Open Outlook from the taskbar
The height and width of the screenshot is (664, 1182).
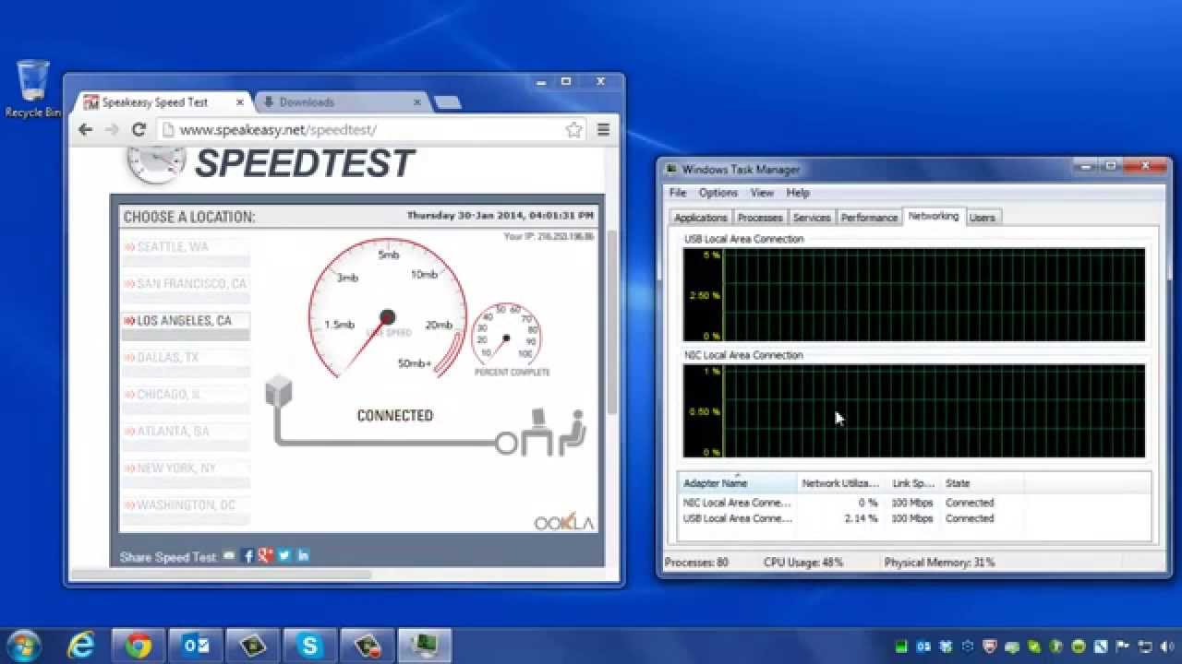click(196, 646)
